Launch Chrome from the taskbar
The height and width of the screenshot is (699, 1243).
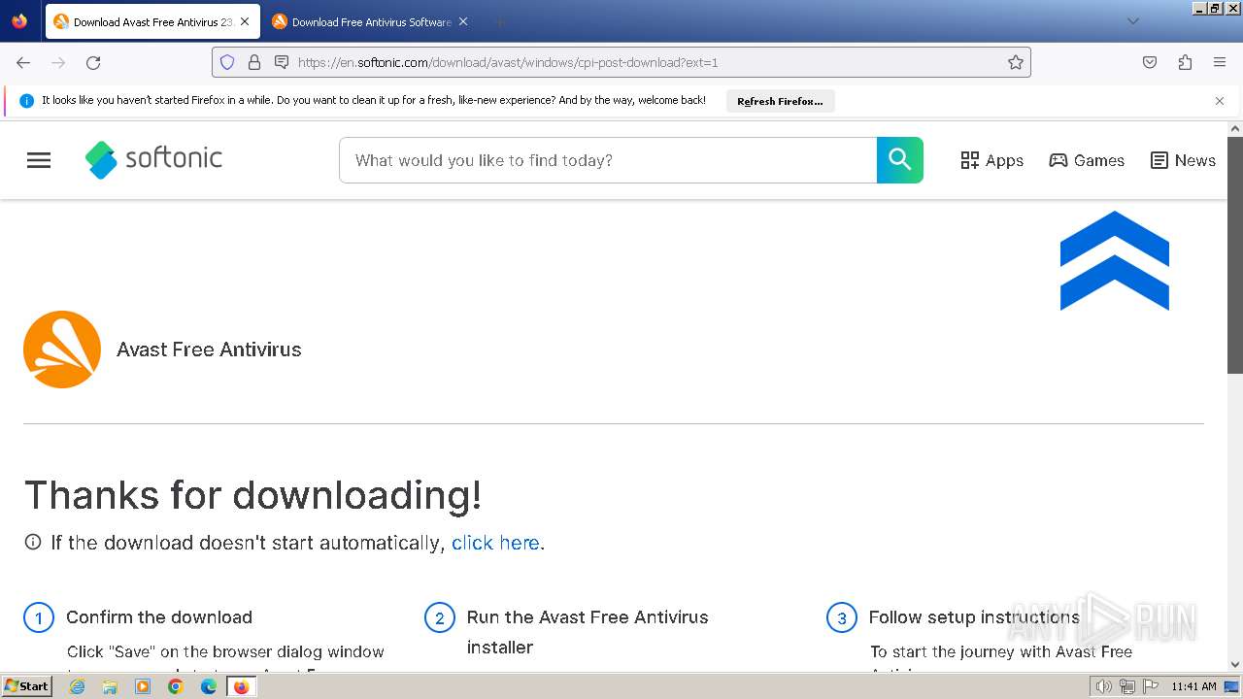176,686
